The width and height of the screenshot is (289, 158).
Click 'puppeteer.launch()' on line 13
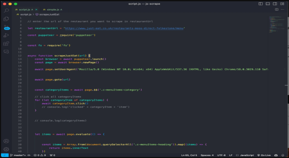90,59
